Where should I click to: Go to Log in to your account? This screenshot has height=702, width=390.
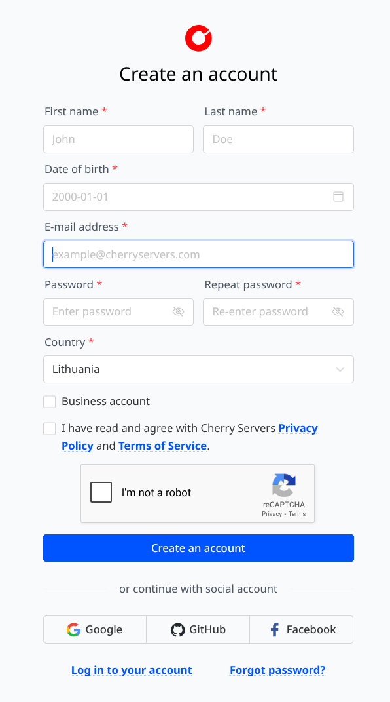pos(132,671)
